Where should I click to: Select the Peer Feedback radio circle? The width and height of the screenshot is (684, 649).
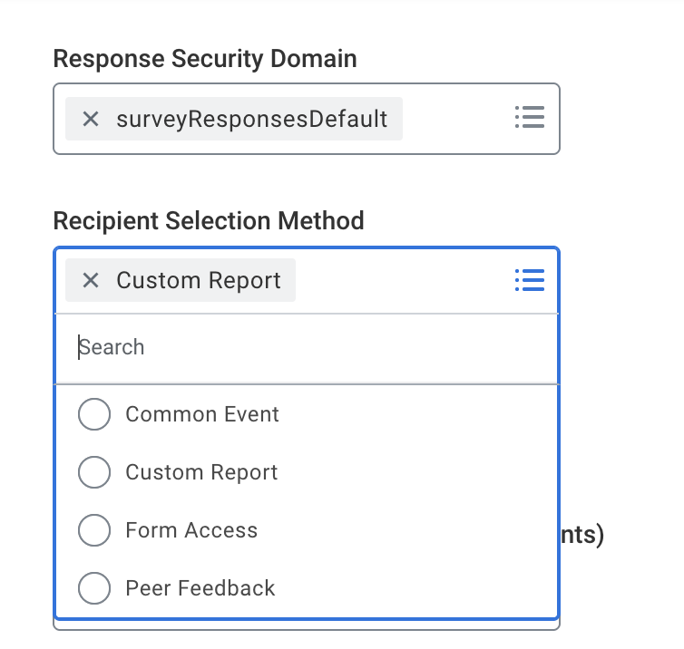(x=94, y=588)
